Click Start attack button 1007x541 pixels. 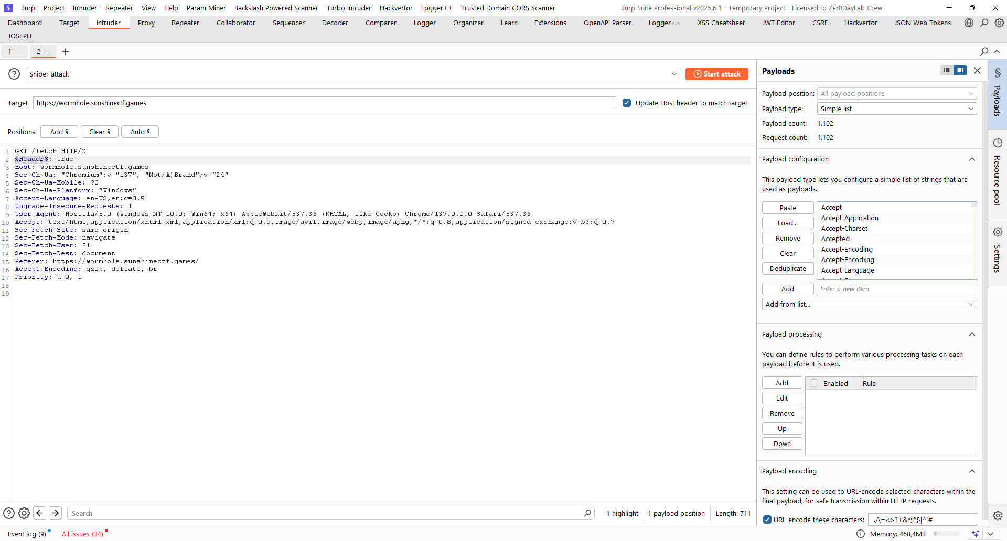[717, 74]
